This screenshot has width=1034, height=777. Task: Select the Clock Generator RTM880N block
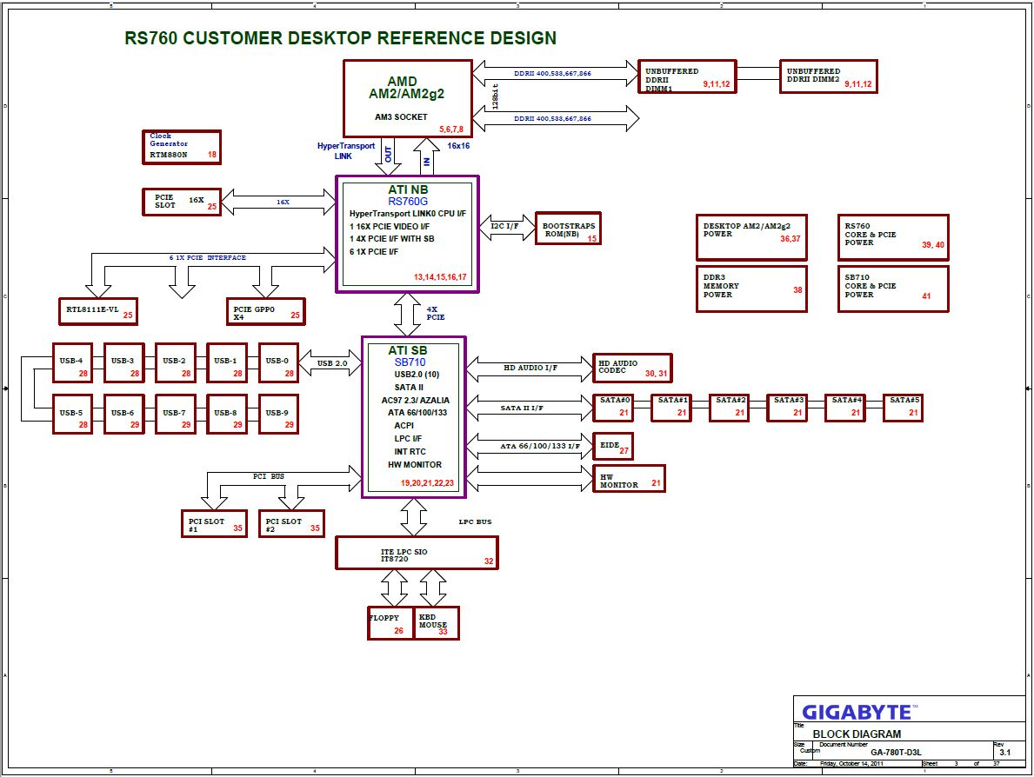(x=182, y=146)
